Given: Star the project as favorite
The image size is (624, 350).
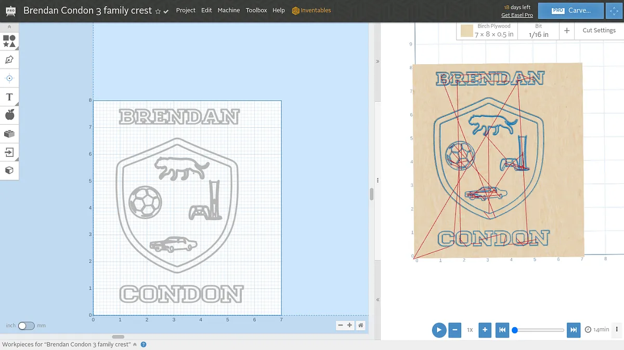Looking at the screenshot, I should pos(158,11).
